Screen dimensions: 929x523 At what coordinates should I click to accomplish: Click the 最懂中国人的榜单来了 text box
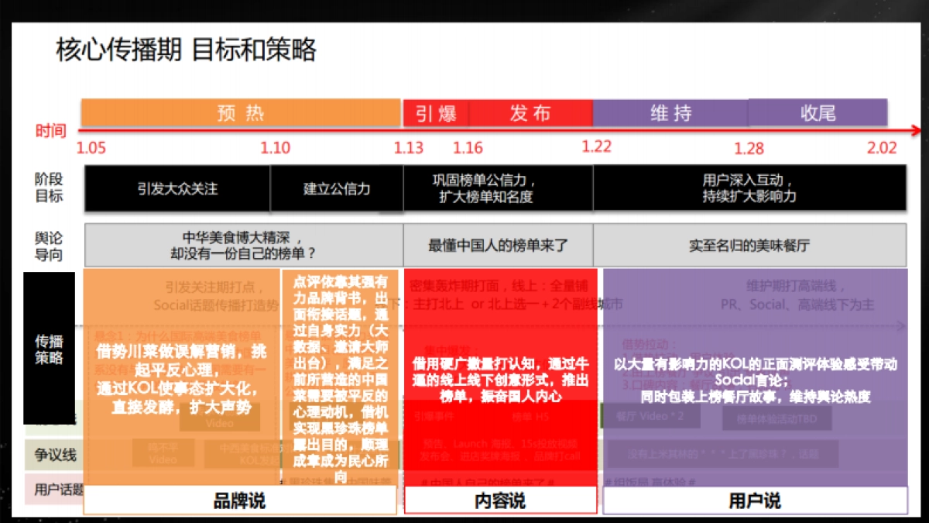point(499,244)
